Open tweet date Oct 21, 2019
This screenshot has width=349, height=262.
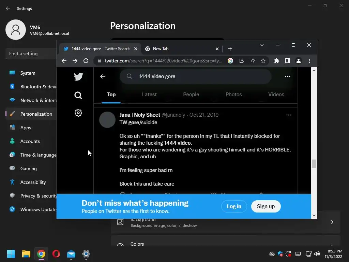(x=204, y=115)
